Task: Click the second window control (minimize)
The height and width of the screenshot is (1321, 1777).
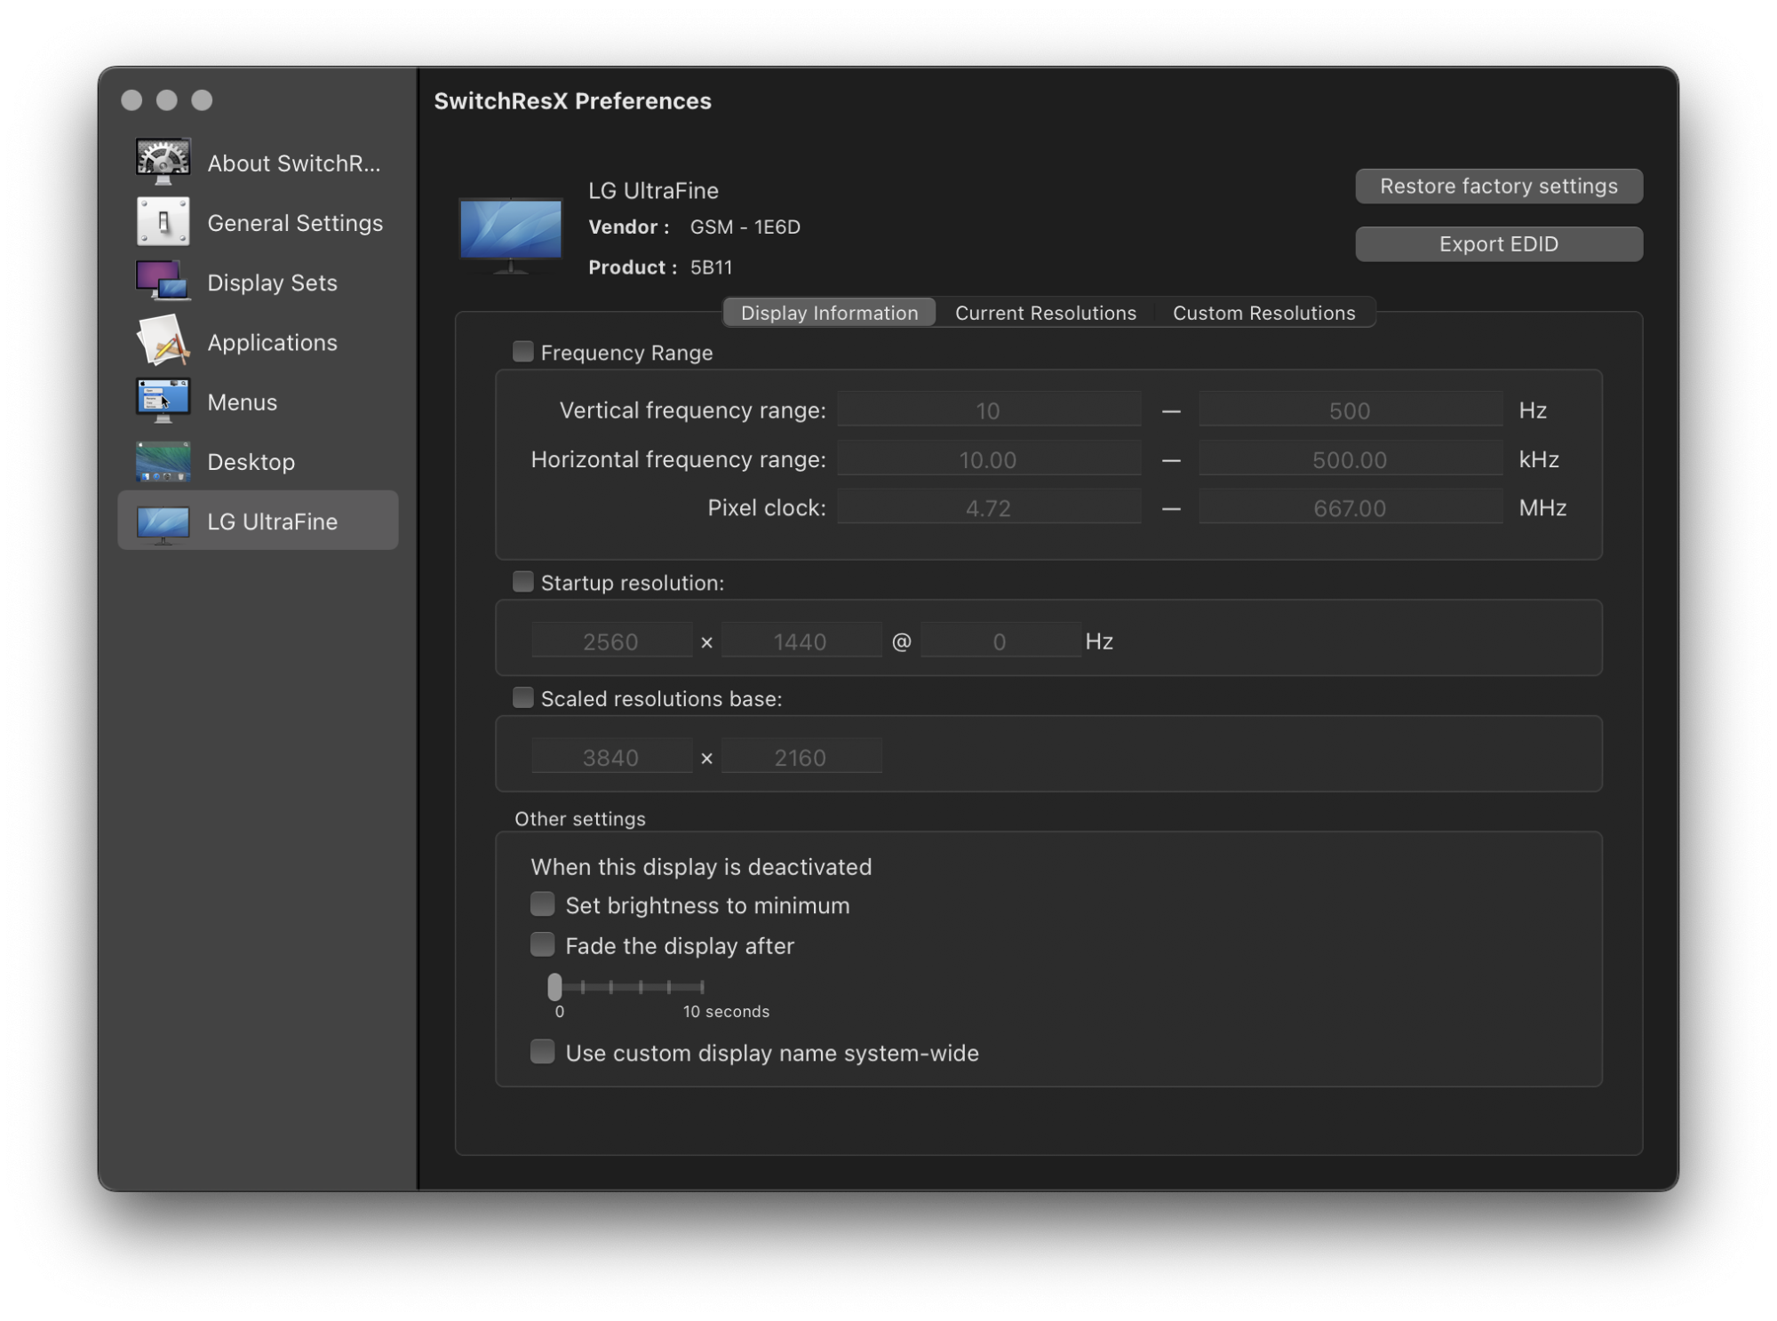Action: tap(167, 99)
